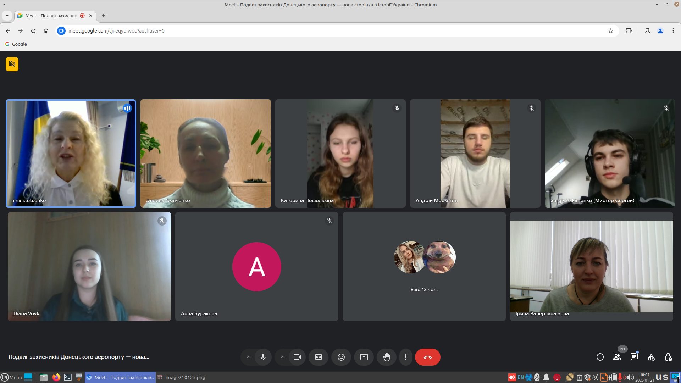Open the three-dot more options menu
681x383 pixels.
(x=405, y=357)
